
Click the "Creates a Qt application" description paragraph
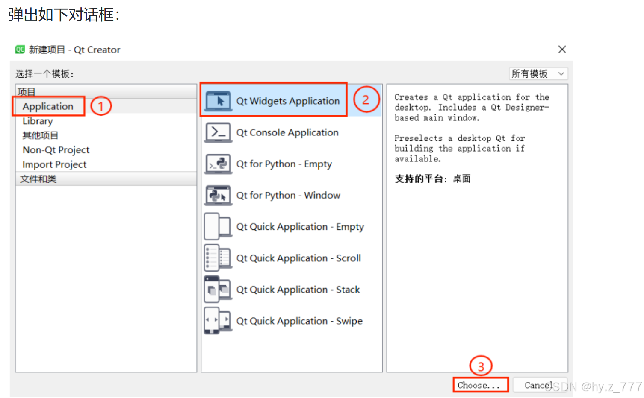click(472, 108)
